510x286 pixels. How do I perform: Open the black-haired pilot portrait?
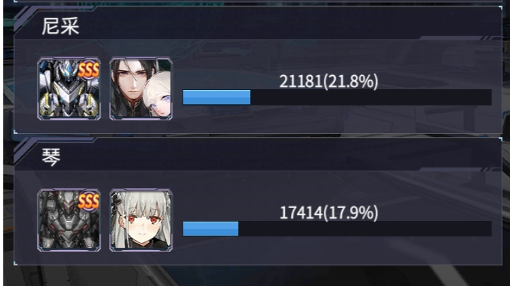click(x=140, y=88)
